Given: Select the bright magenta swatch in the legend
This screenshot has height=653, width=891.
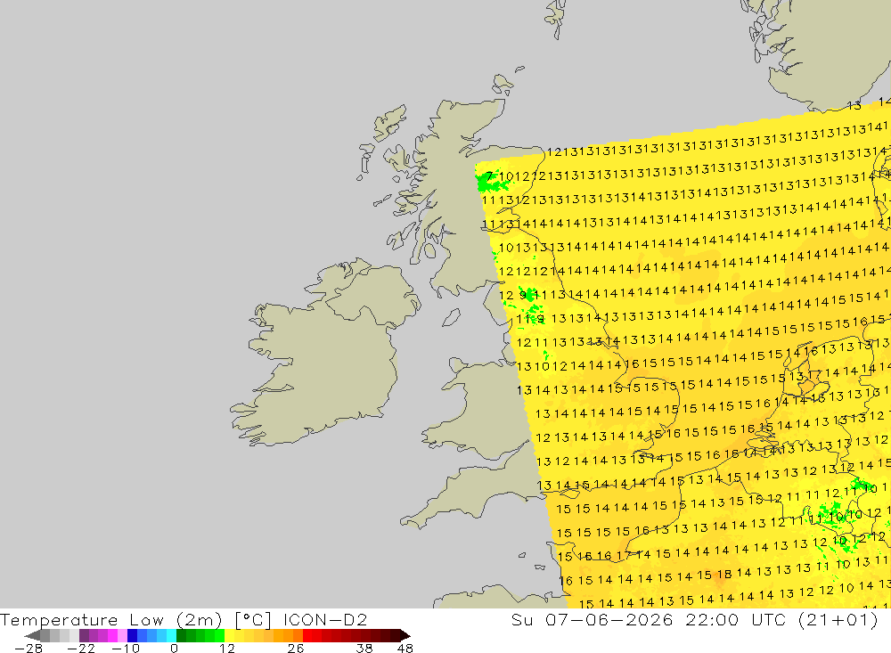Looking at the screenshot, I should tap(112, 636).
